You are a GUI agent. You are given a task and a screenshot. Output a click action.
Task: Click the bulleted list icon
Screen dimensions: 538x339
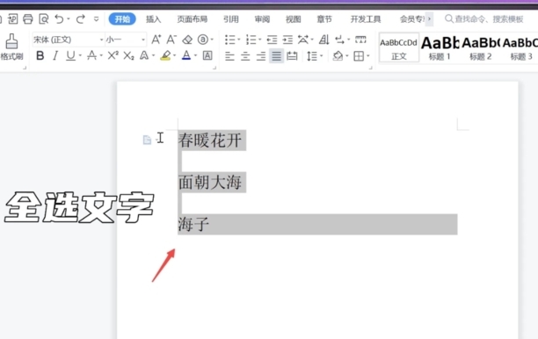click(230, 40)
